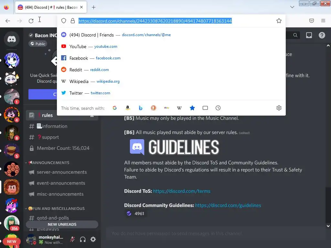The width and height of the screenshot is (331, 248).
Task: Open Firefox application menu
Action: (323, 21)
